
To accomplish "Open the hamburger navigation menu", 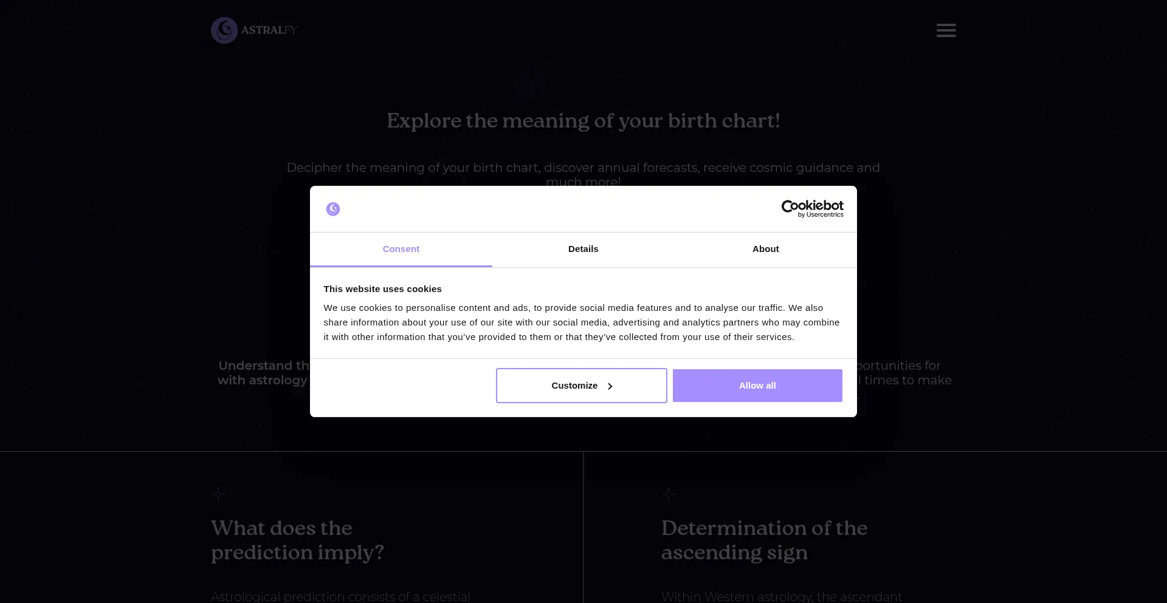I will point(946,30).
